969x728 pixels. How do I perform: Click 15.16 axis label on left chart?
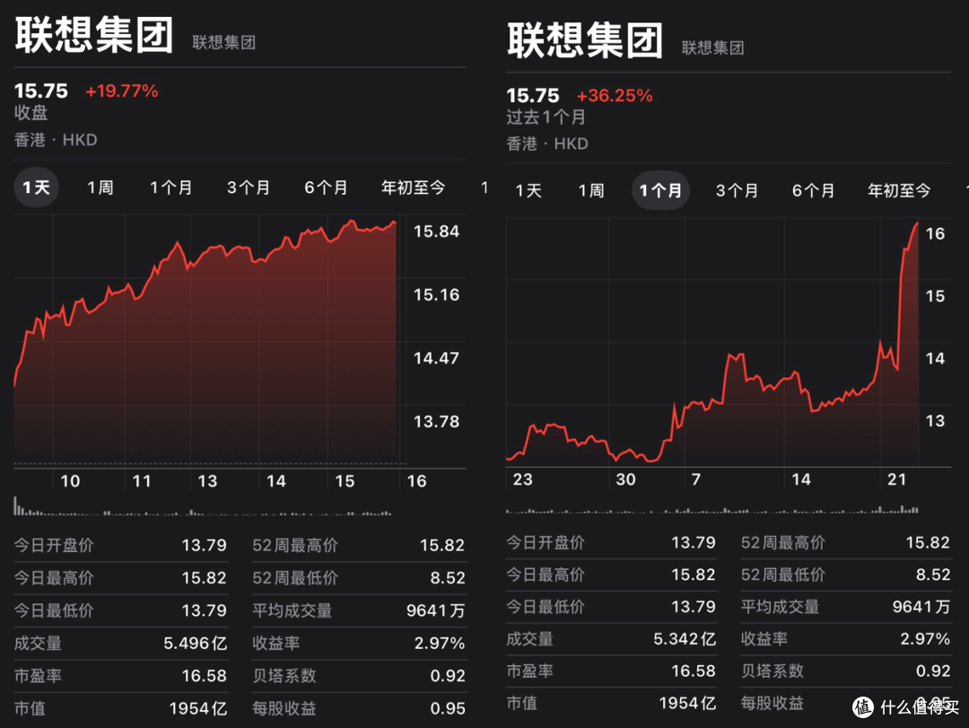pos(436,294)
